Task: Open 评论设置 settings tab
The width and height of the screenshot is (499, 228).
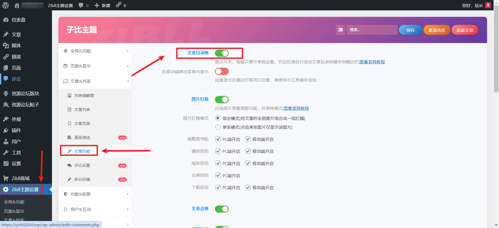Action: click(82, 166)
